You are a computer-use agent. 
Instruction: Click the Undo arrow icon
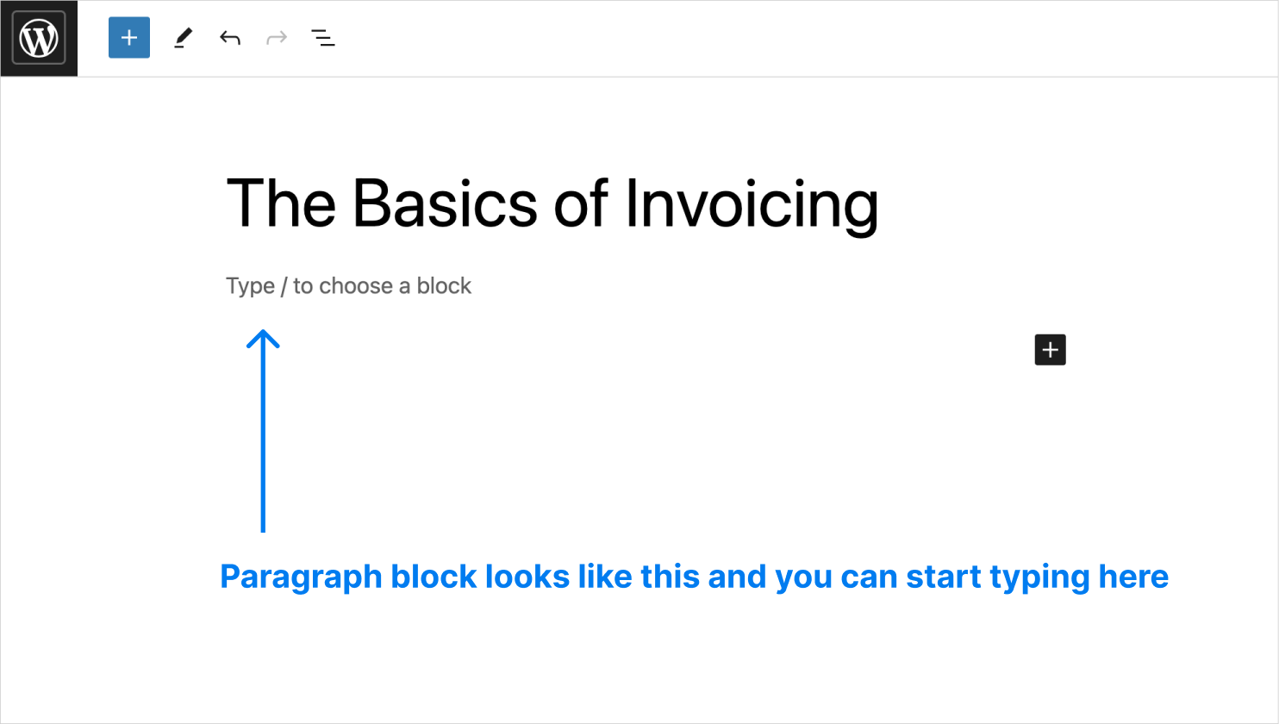pyautogui.click(x=228, y=37)
